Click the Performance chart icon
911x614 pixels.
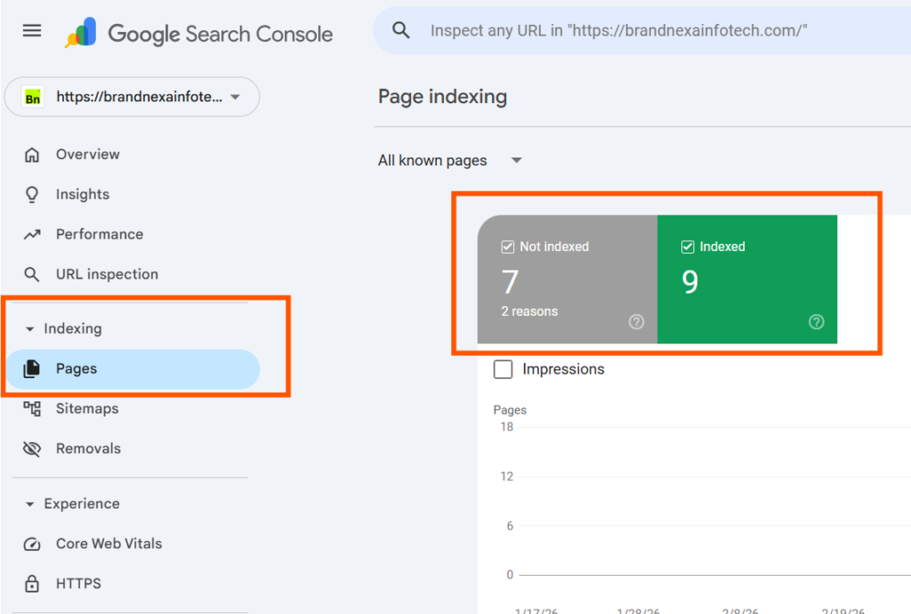click(x=33, y=234)
